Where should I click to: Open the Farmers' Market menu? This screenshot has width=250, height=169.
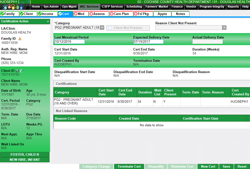tap(157, 6)
